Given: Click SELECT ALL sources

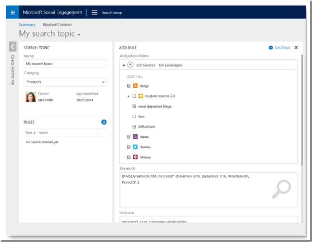Looking at the screenshot, I should (135, 76).
